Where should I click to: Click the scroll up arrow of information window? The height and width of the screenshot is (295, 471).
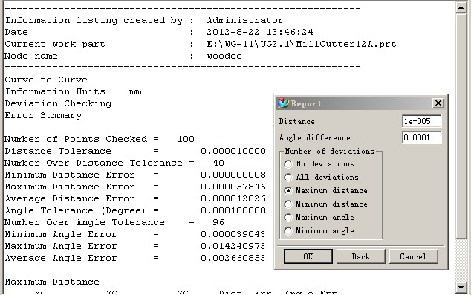[461, 7]
